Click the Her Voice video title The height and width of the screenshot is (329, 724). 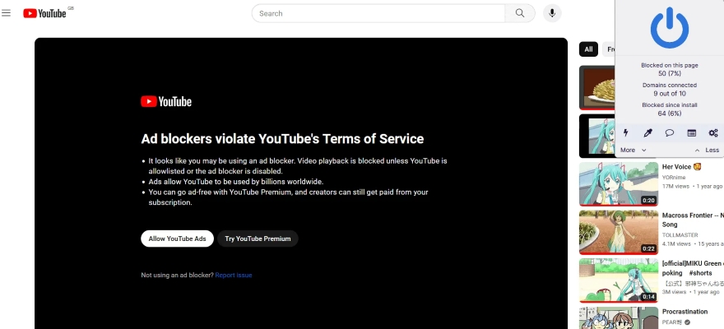[x=681, y=167]
